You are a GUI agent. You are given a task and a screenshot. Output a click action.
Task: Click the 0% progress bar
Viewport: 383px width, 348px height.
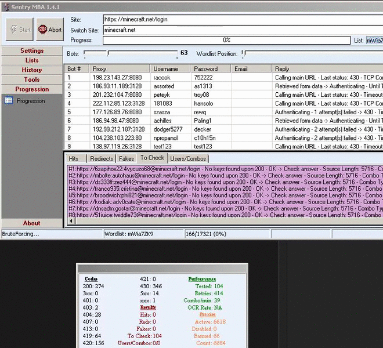tap(226, 40)
